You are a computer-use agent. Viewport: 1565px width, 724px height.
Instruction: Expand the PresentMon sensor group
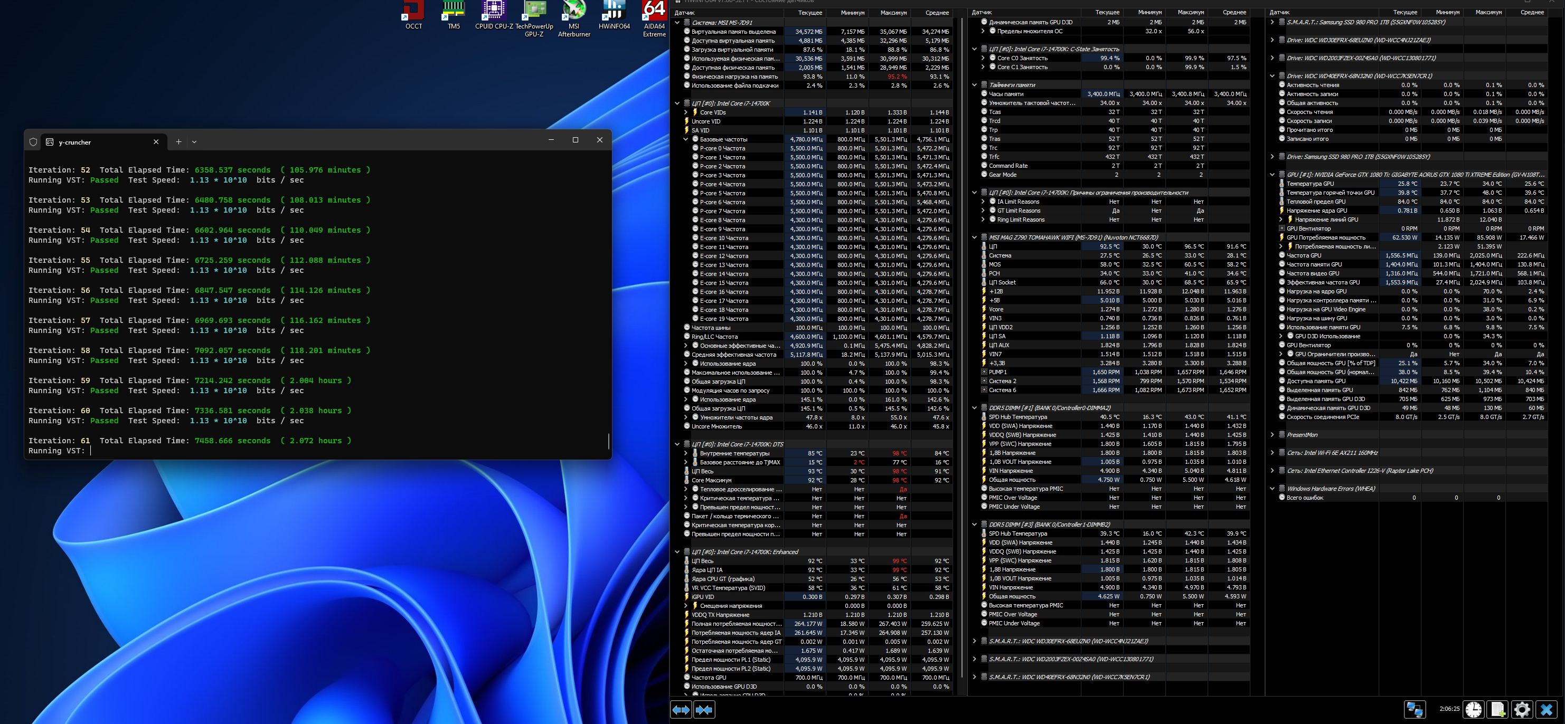[1272, 435]
